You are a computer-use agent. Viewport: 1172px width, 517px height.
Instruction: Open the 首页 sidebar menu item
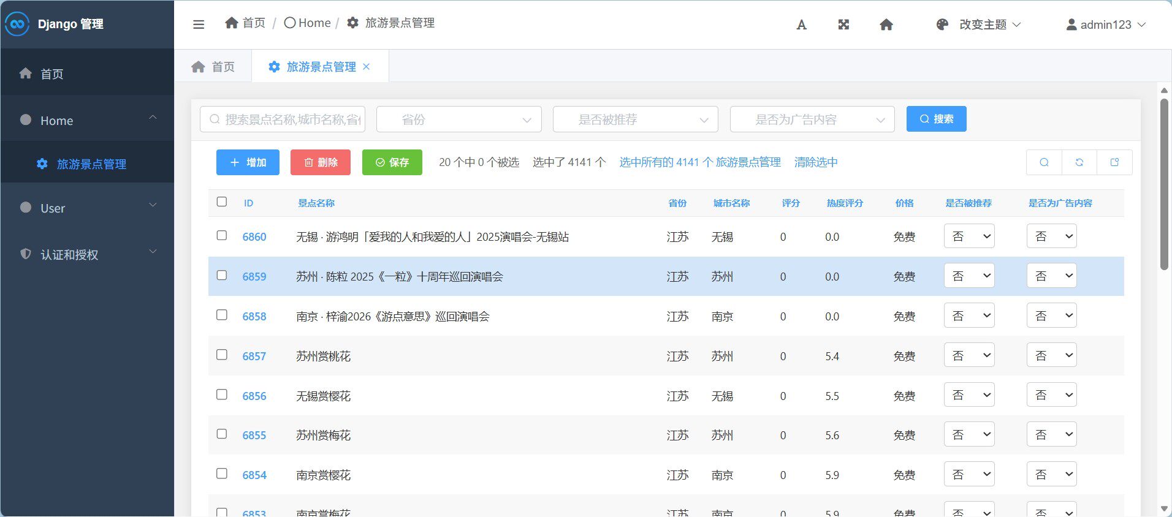click(87, 74)
